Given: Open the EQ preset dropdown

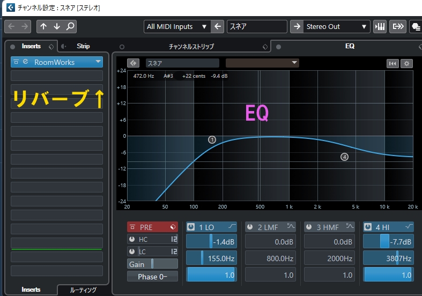Looking at the screenshot, I should tap(262, 63).
